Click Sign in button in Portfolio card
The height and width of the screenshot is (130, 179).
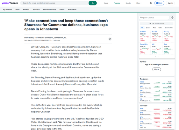click(157, 69)
